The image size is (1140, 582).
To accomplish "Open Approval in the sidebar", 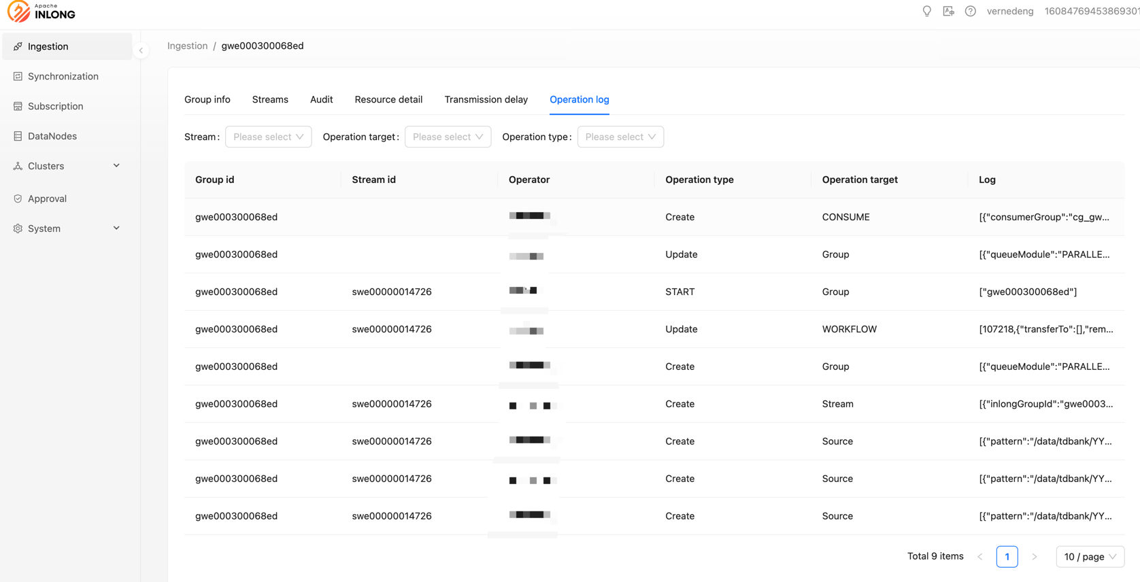I will click(x=47, y=199).
